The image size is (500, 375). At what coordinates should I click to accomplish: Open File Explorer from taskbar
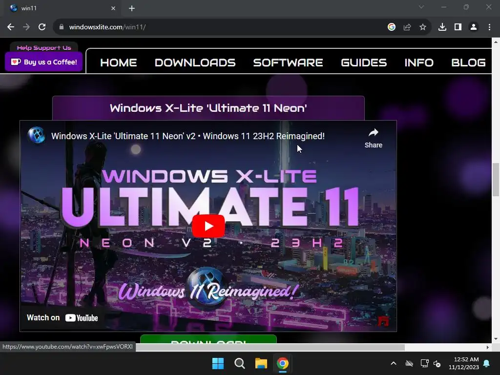[x=261, y=363]
